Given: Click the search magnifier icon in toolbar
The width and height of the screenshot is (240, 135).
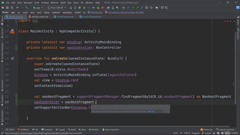Looking at the screenshot, I should (x=166, y=7).
